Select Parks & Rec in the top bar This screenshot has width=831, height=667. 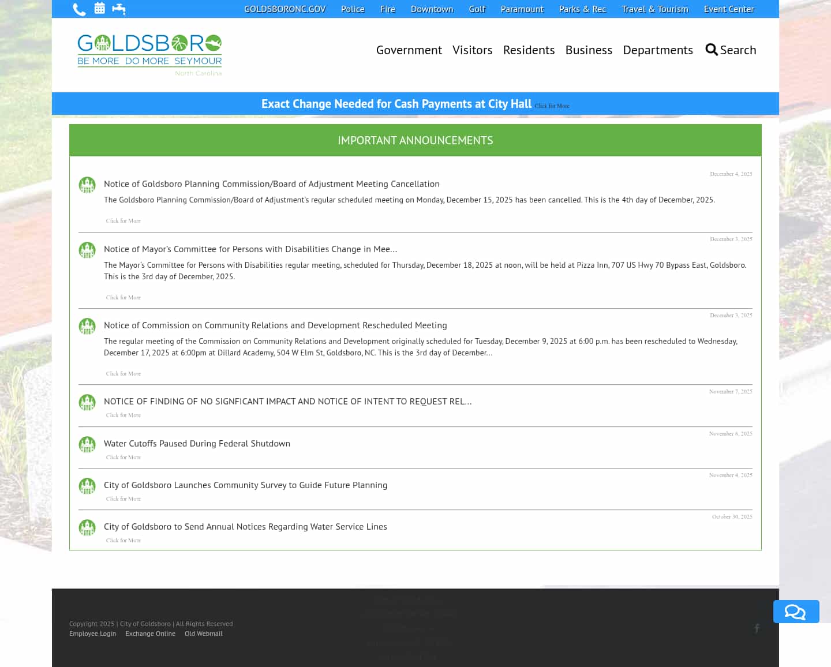582,9
